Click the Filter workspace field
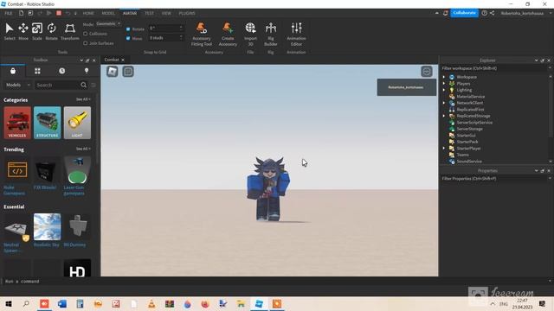 [493, 68]
